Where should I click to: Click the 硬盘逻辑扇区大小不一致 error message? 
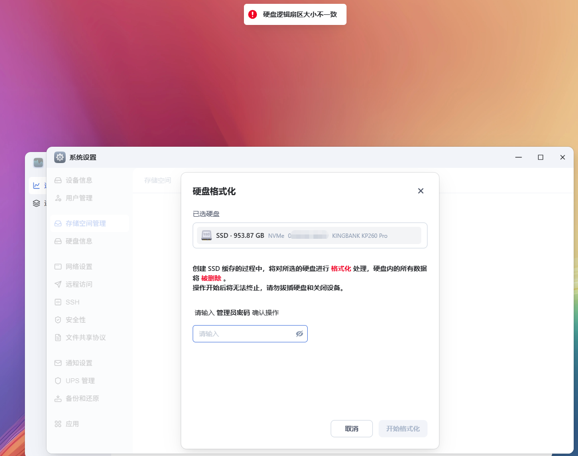coord(300,14)
